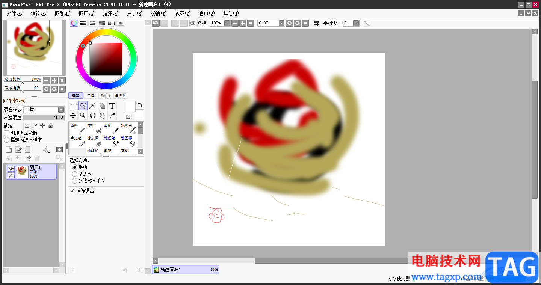Image resolution: width=541 pixels, height=285 pixels.
Task: Open the 滤镜 menu
Action: tap(159, 14)
